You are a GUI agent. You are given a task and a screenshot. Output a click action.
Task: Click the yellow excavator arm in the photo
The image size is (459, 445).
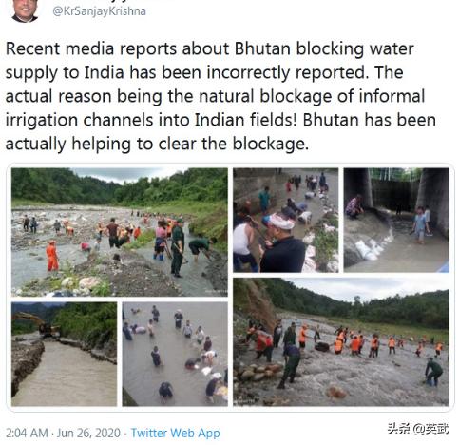point(29,318)
